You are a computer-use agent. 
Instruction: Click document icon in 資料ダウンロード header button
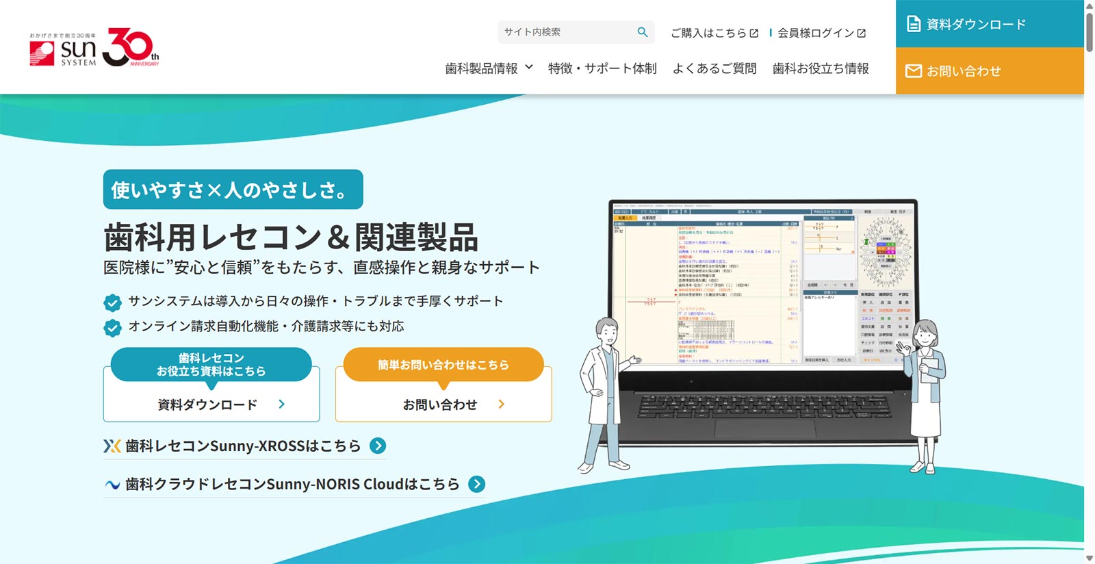point(914,24)
